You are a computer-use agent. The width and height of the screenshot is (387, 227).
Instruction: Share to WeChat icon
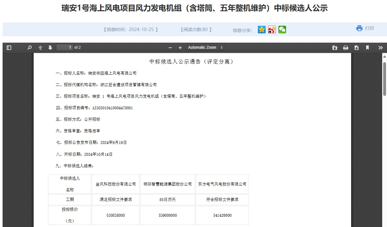[282, 29]
